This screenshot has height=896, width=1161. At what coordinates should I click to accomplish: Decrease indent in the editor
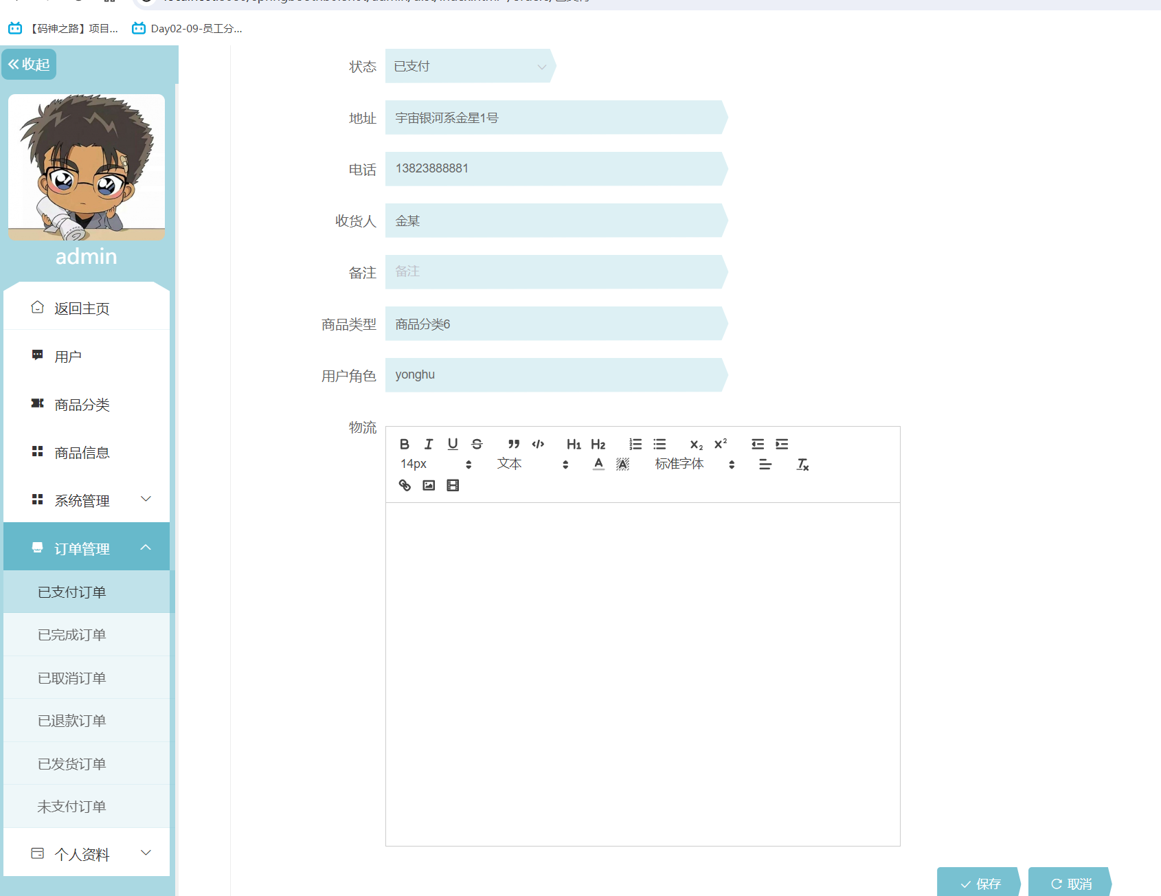coord(758,444)
